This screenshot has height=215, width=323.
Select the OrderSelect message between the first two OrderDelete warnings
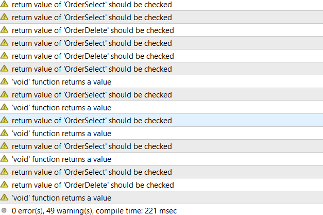click(92, 43)
